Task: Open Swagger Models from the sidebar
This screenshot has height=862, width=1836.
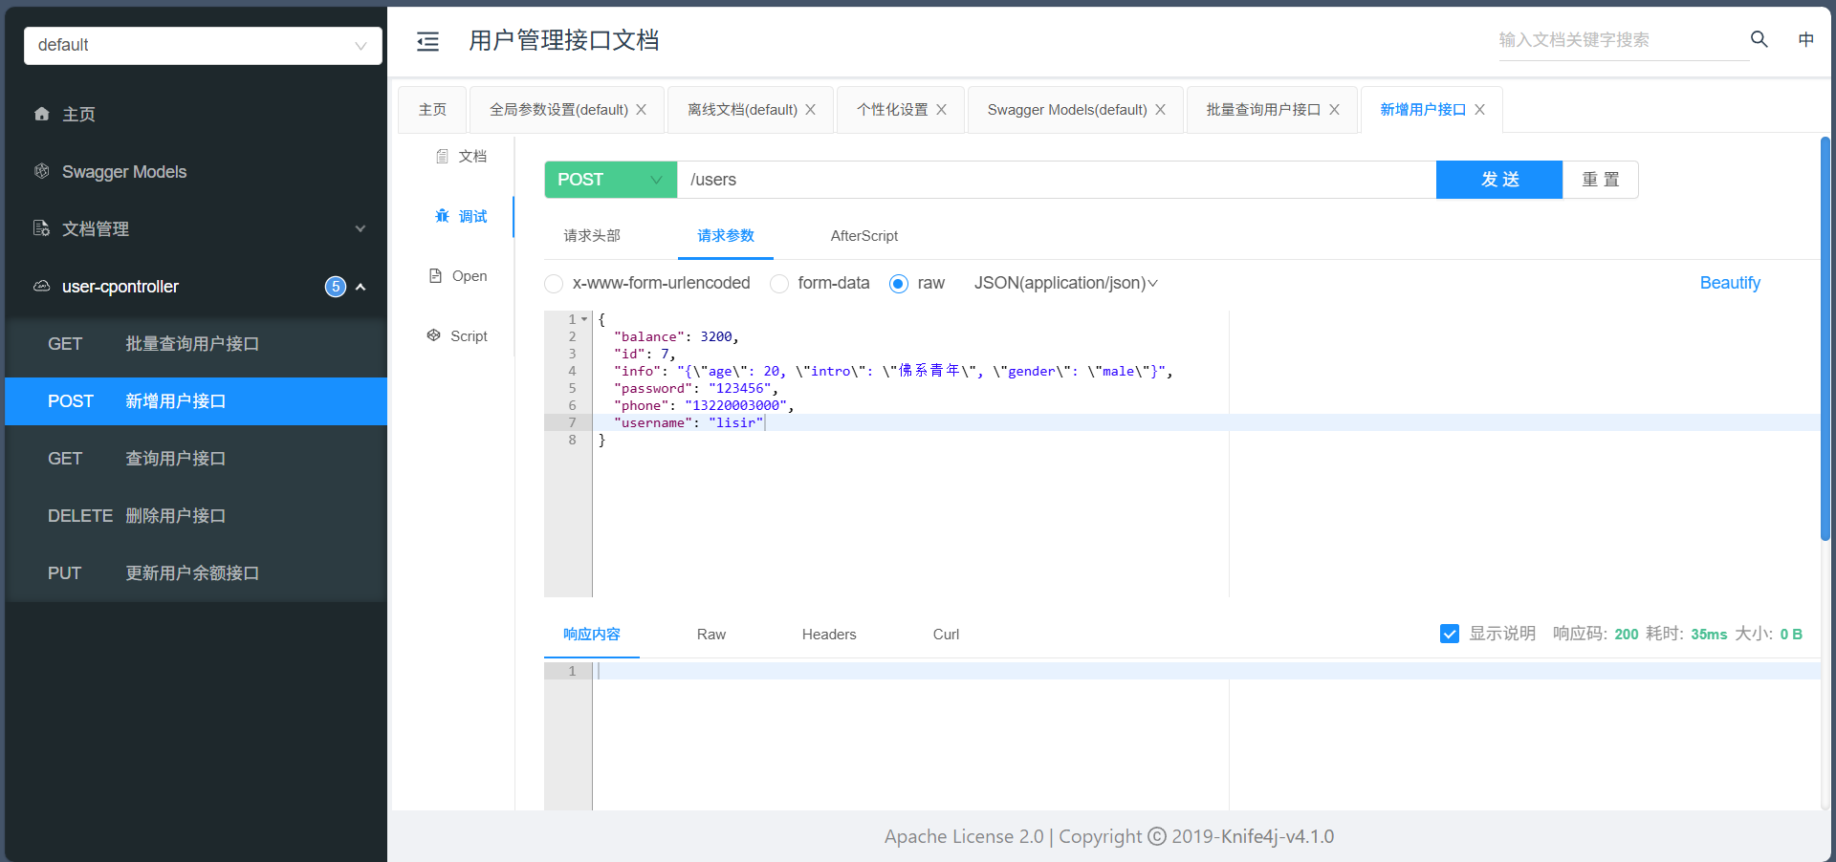Action: pyautogui.click(x=123, y=172)
